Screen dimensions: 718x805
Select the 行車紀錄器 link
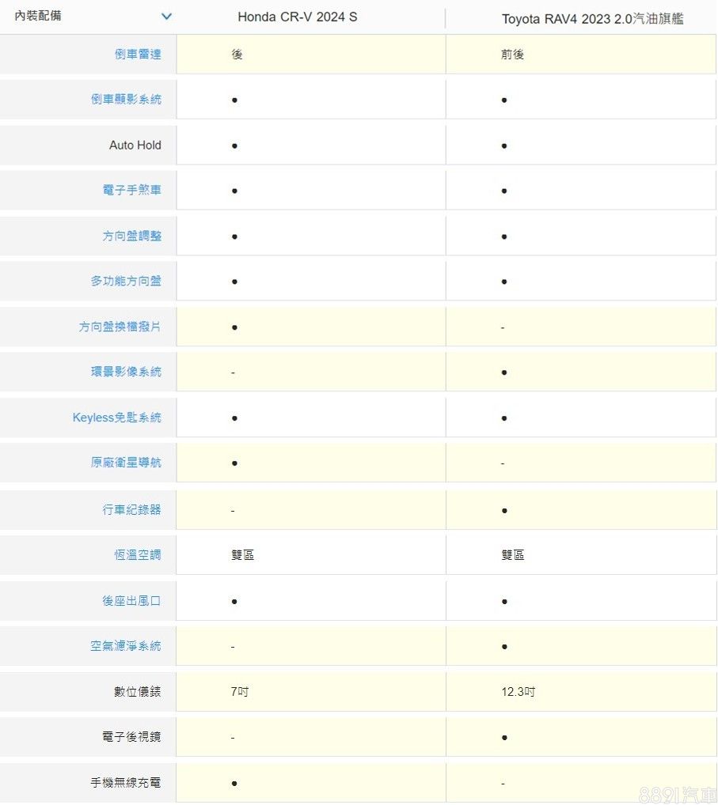[131, 510]
